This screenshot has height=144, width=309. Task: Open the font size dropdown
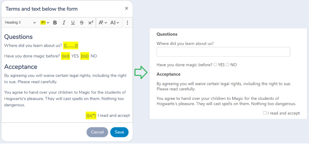point(114,23)
